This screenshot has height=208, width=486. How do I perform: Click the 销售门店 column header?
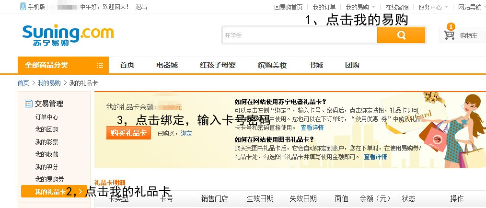point(215,198)
